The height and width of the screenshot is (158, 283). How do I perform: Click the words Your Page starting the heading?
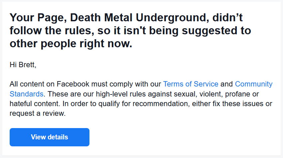tap(38, 18)
